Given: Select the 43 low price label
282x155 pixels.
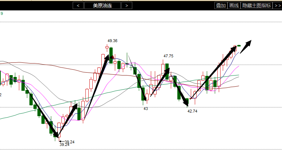Looking at the screenshot, I should point(146,109).
